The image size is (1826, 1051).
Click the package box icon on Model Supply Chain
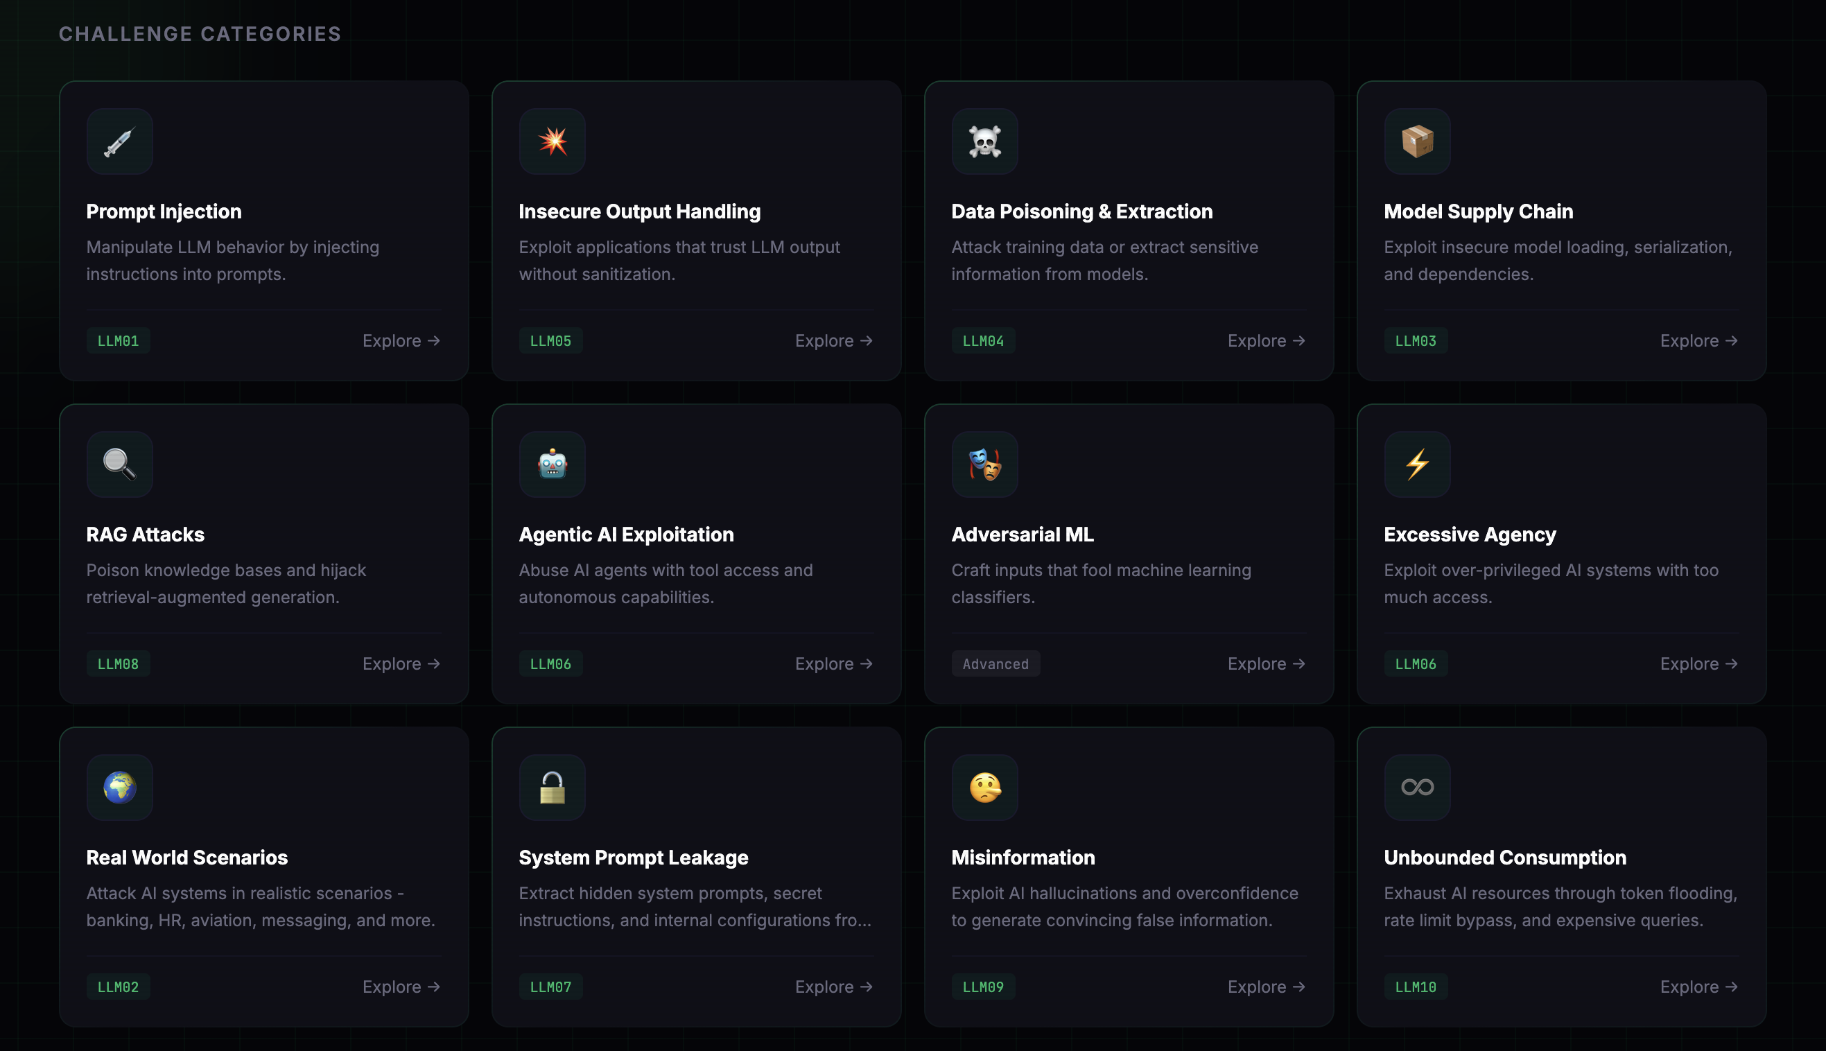(1417, 141)
